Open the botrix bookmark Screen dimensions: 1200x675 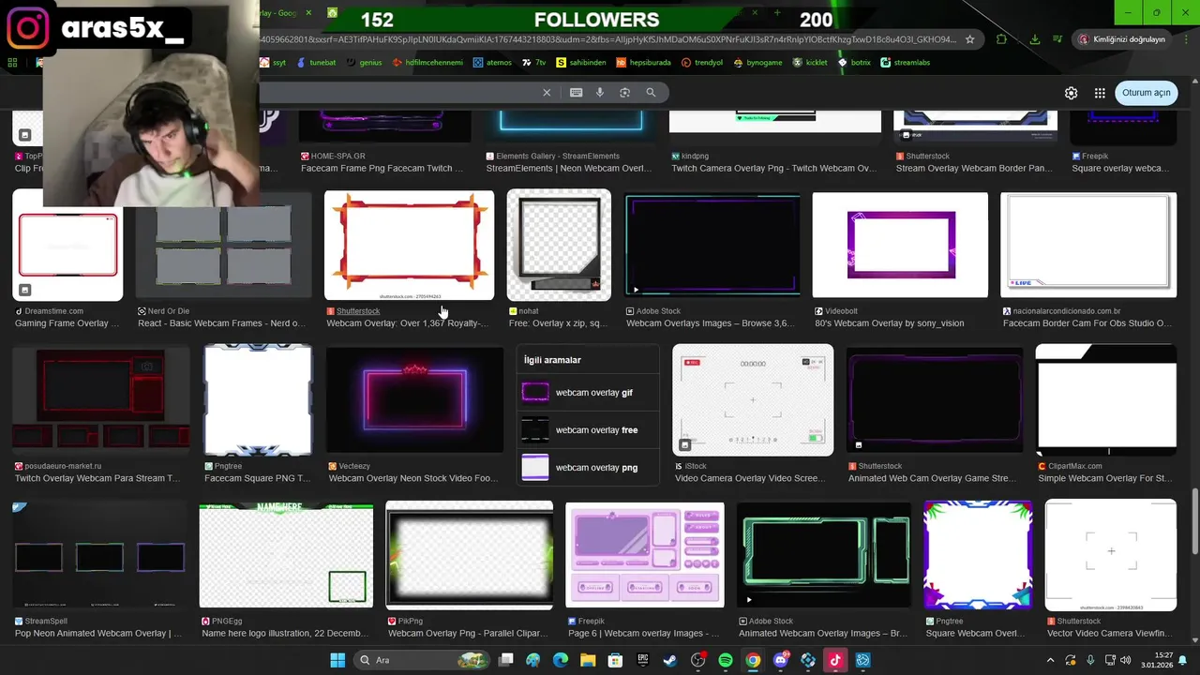(854, 63)
